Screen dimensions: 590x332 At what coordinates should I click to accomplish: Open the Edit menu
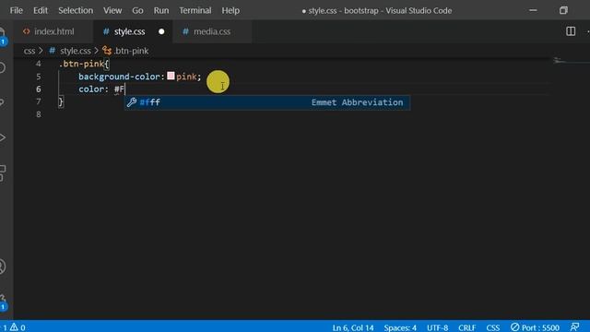click(41, 10)
